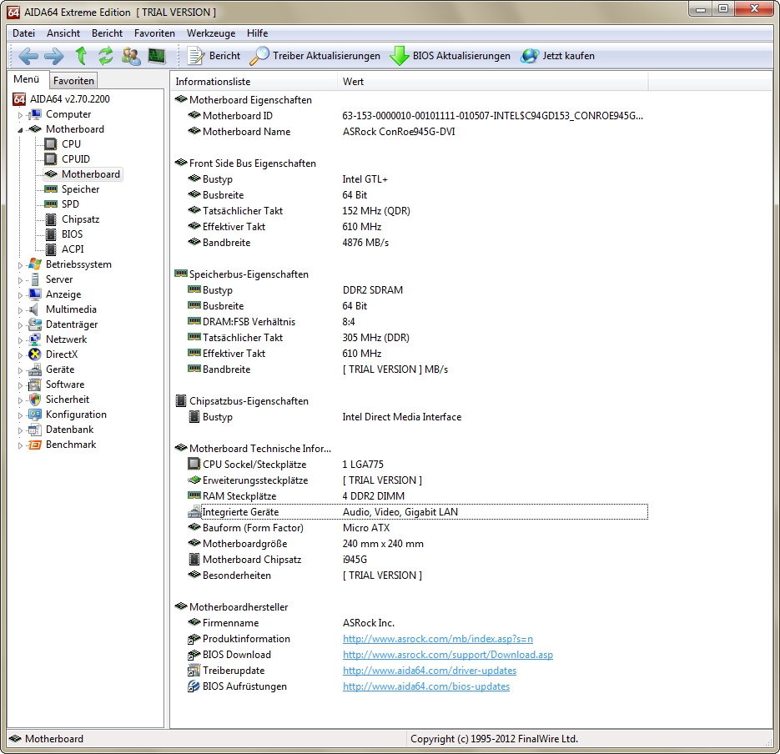Click the green up-level arrow
The height and width of the screenshot is (754, 780).
81,56
